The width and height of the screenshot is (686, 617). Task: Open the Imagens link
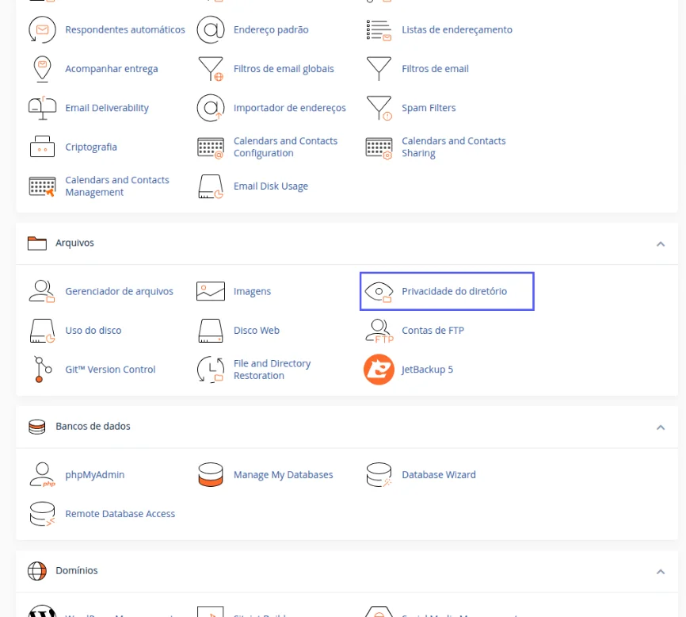[x=252, y=291]
